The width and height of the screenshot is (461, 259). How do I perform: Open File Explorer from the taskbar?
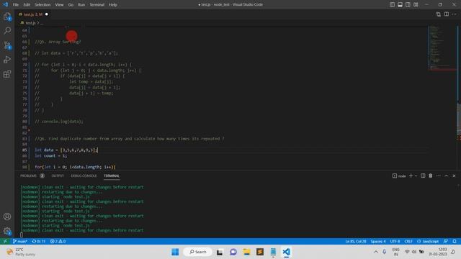(x=246, y=252)
